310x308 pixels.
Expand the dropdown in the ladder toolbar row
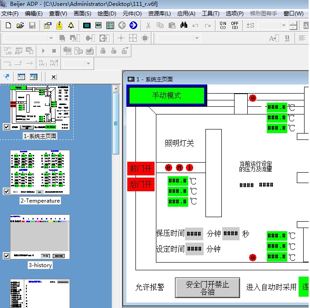click(88, 63)
